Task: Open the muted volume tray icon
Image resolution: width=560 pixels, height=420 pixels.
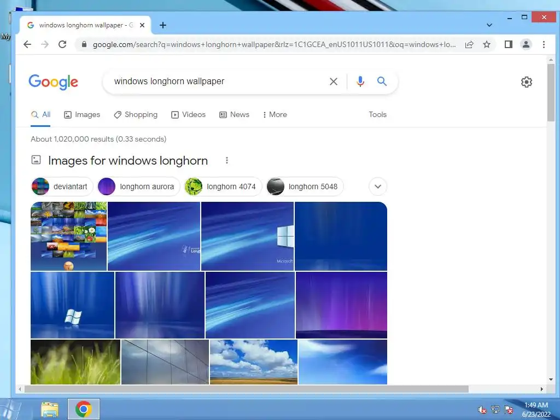Action: (482, 410)
